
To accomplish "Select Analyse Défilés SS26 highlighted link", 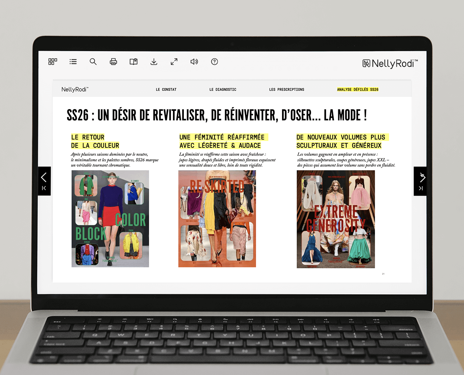I will coord(357,90).
